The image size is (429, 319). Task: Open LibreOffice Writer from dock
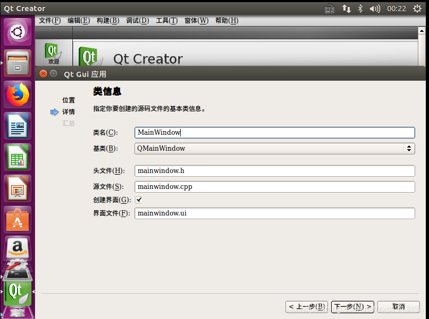click(18, 126)
